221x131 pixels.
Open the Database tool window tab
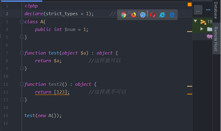216,10
